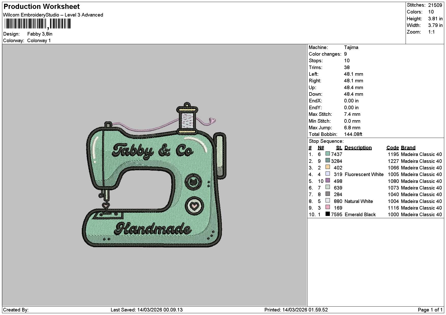Click the EndY value "0.00 in"
This screenshot has width=446, height=315.
point(351,107)
